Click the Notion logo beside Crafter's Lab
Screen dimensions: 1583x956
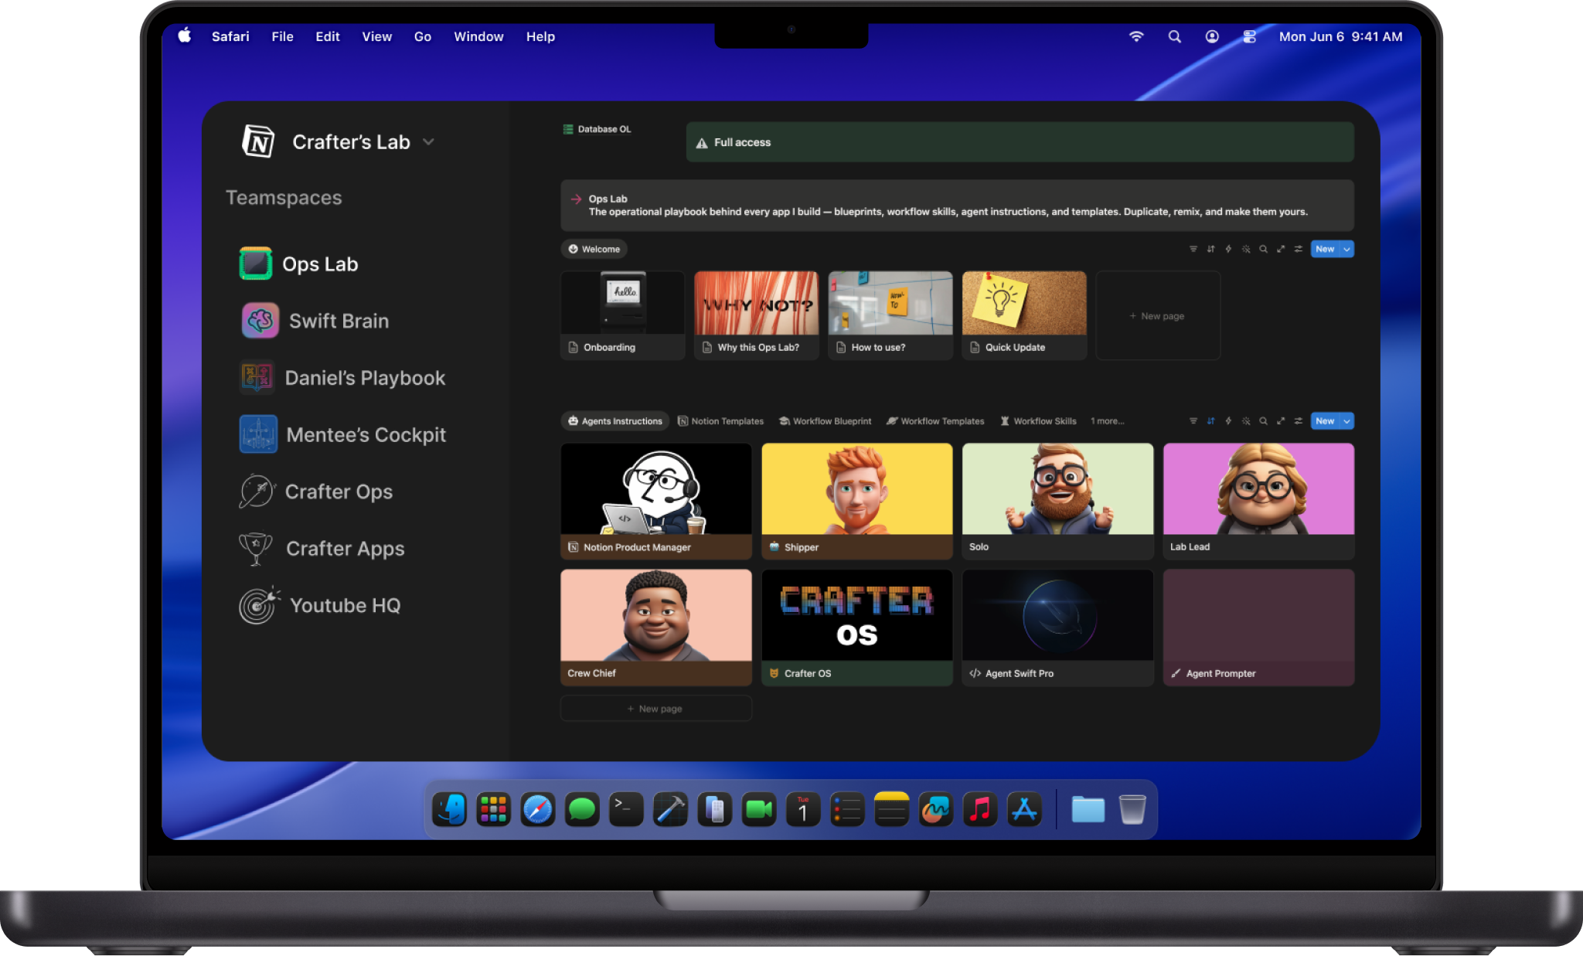(x=258, y=141)
